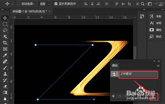
Task: Select the History Brush tool
Action: [x=5, y=80]
